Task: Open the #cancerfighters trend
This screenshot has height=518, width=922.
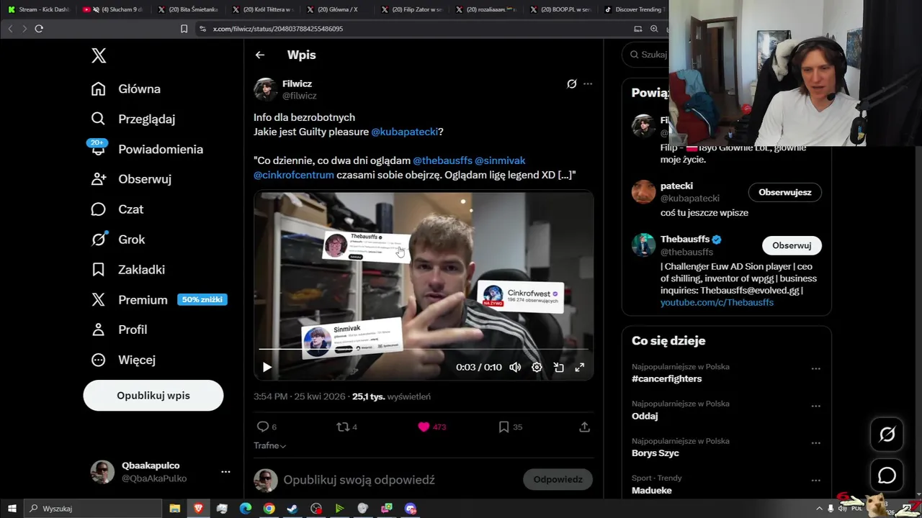Action: pyautogui.click(x=666, y=378)
